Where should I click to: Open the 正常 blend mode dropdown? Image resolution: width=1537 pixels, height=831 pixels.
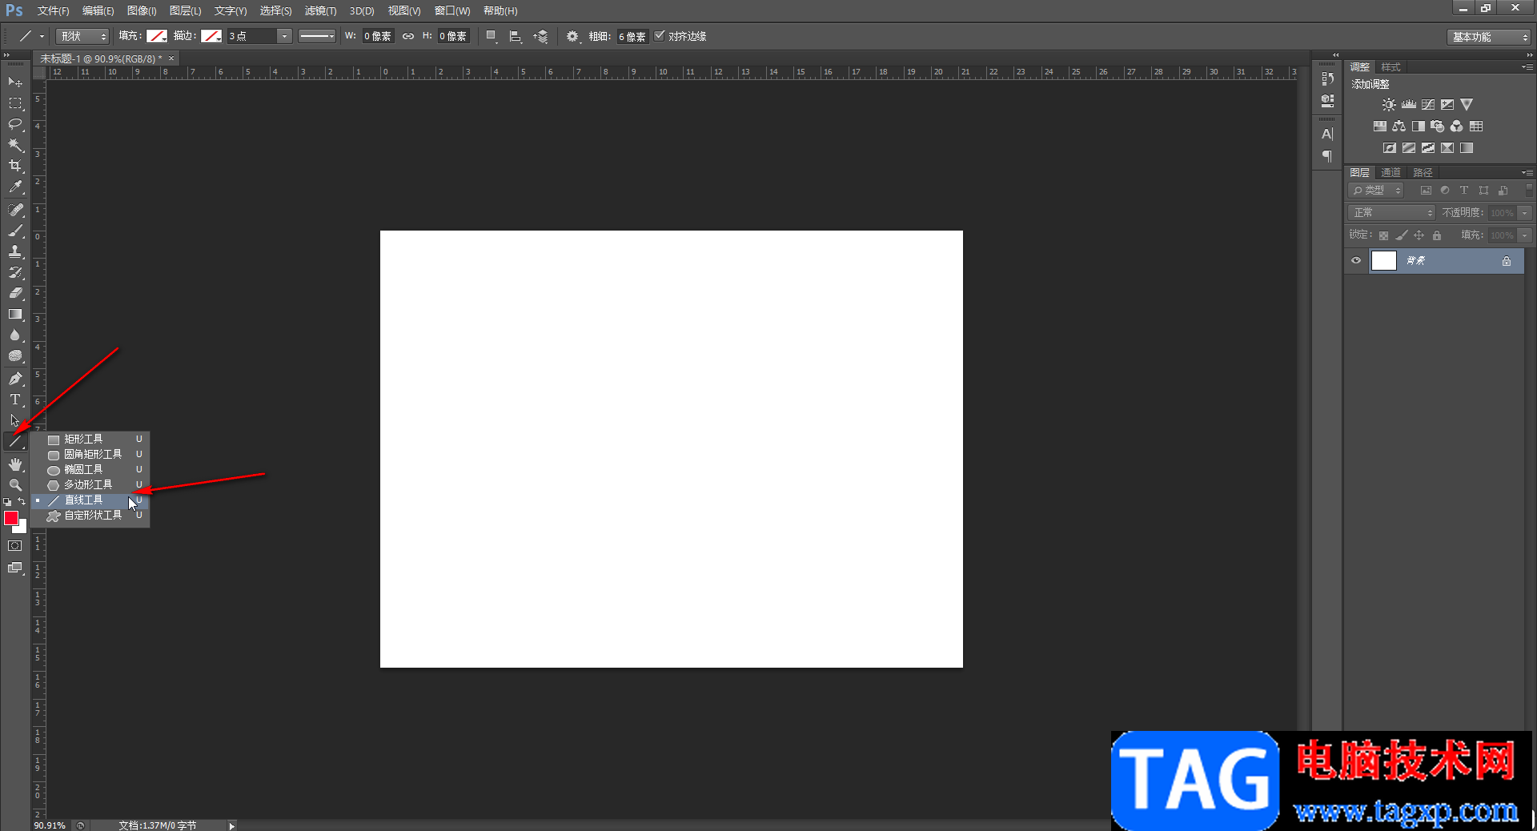[1392, 213]
